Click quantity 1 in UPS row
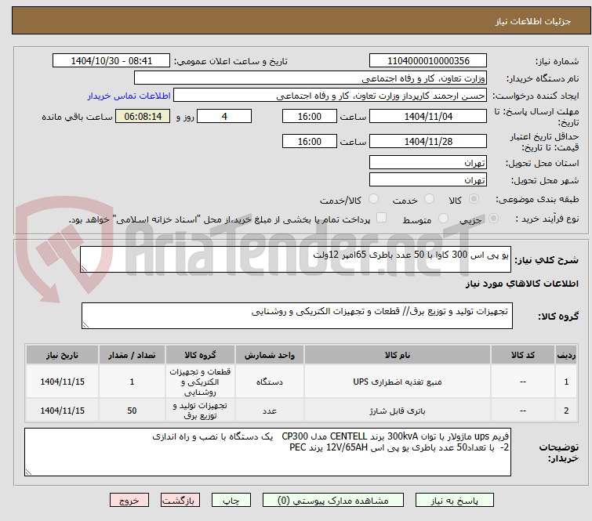 pos(132,382)
